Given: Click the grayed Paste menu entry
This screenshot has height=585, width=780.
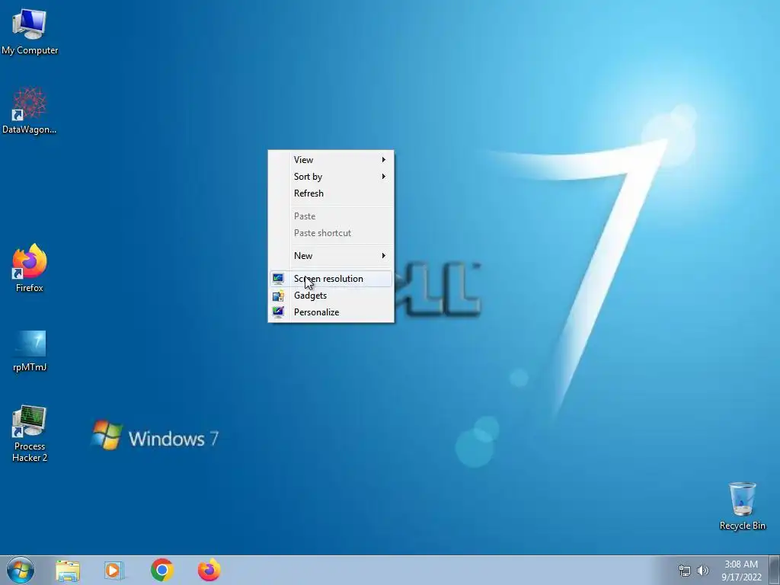Looking at the screenshot, I should (331, 216).
